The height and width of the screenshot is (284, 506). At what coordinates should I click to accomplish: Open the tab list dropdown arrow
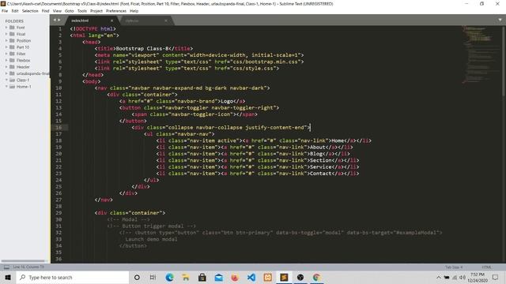click(500, 20)
